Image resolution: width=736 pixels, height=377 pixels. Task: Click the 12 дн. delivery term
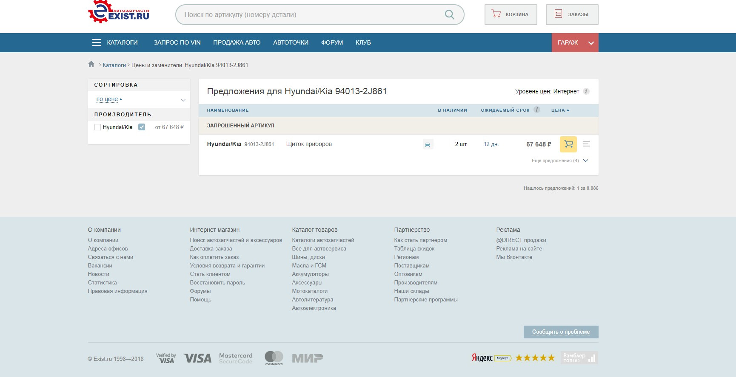tap(491, 144)
